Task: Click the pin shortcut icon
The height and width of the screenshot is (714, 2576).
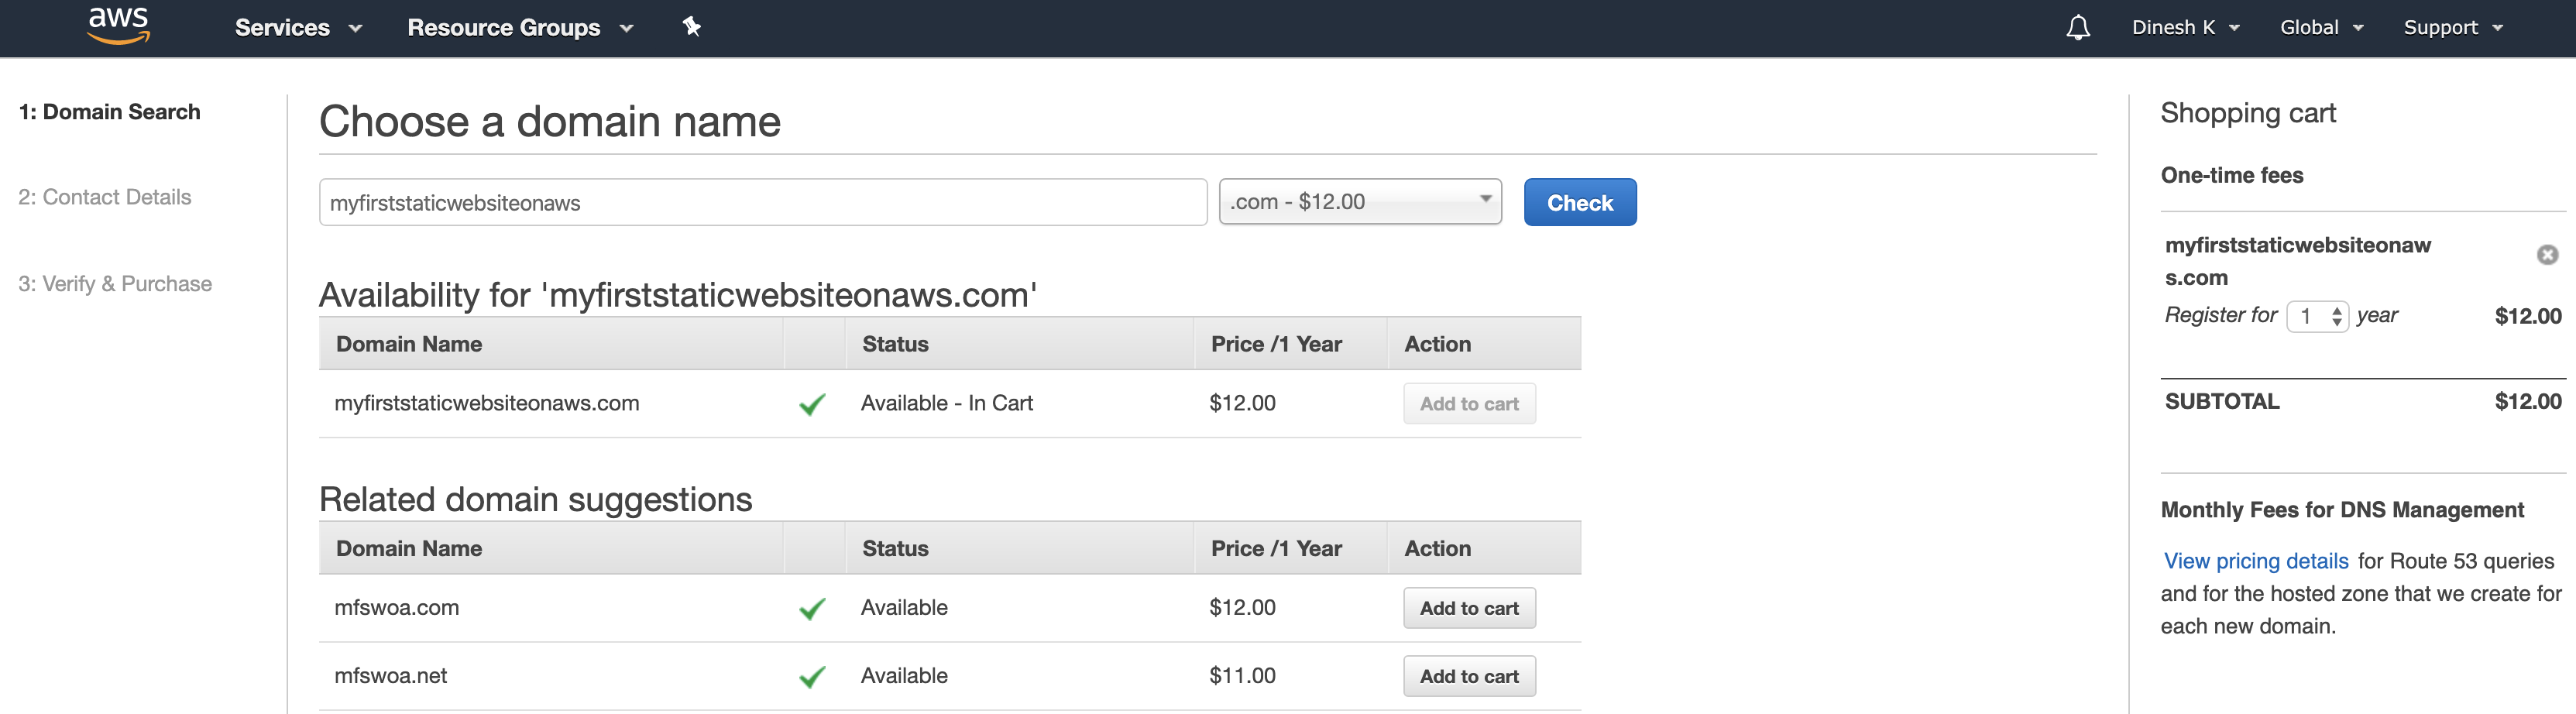Action: tap(691, 27)
